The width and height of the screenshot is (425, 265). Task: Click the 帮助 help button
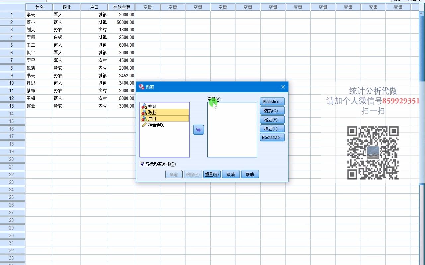[250, 174]
